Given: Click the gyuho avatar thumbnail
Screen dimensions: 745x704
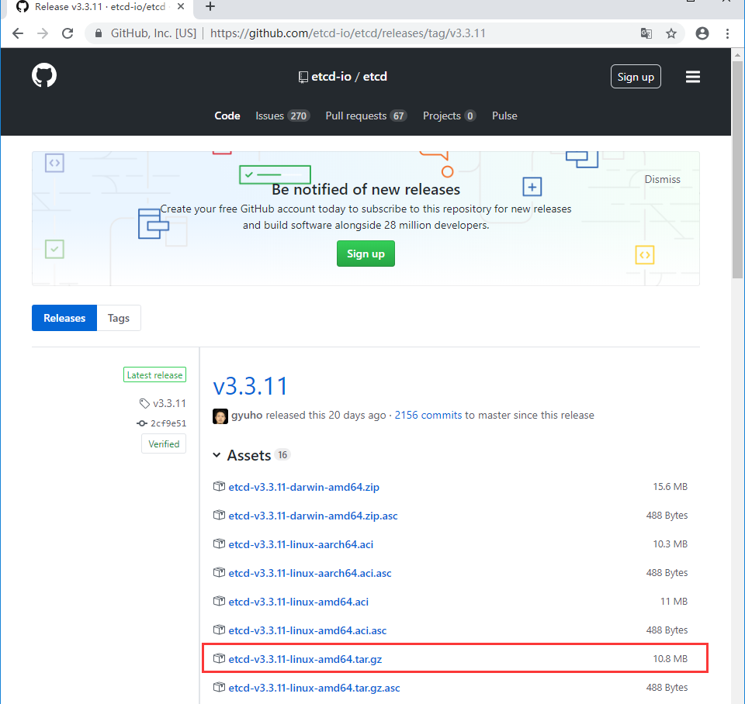Looking at the screenshot, I should point(220,416).
